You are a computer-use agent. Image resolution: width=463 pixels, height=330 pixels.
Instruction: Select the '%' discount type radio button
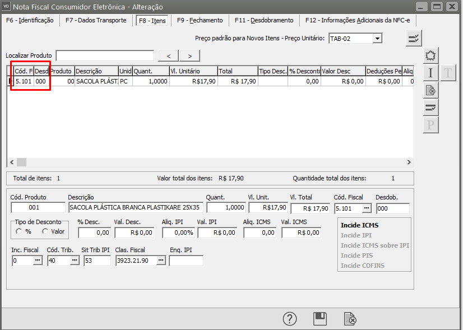[20, 231]
